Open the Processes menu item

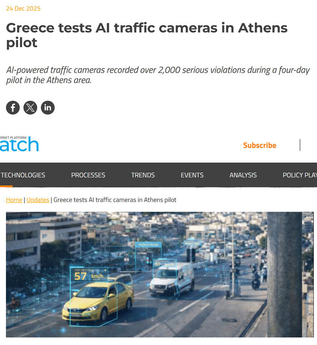[88, 175]
